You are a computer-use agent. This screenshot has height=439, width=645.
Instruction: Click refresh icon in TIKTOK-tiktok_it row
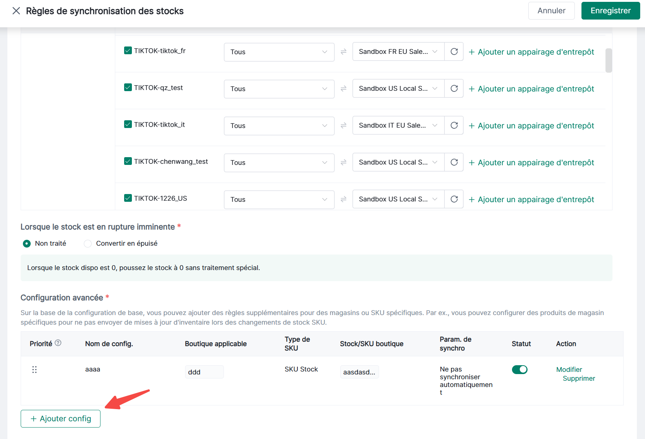(x=454, y=125)
